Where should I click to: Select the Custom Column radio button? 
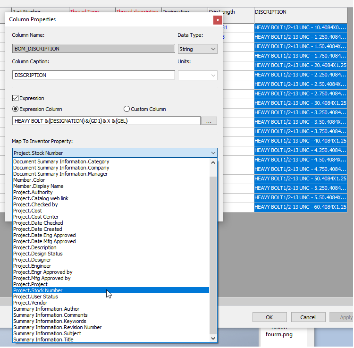[x=126, y=109]
